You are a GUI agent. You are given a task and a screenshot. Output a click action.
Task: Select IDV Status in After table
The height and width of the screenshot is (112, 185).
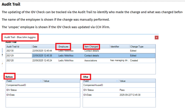[x=89, y=90]
